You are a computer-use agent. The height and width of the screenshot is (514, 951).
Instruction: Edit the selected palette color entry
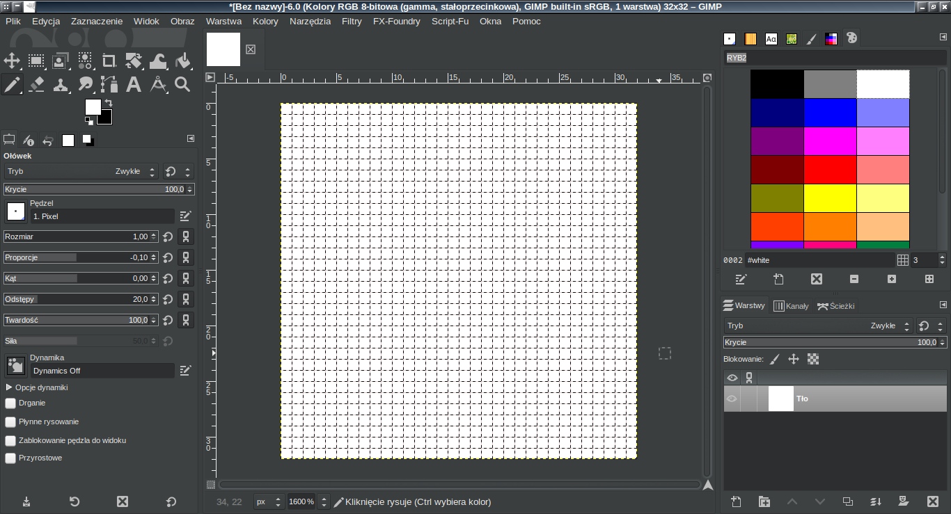pos(741,279)
